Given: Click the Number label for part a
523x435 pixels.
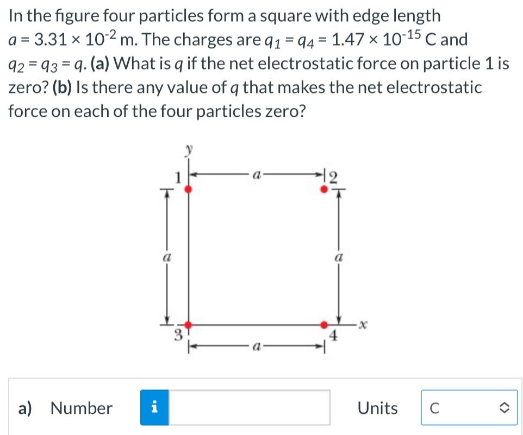Looking at the screenshot, I should point(79,408).
